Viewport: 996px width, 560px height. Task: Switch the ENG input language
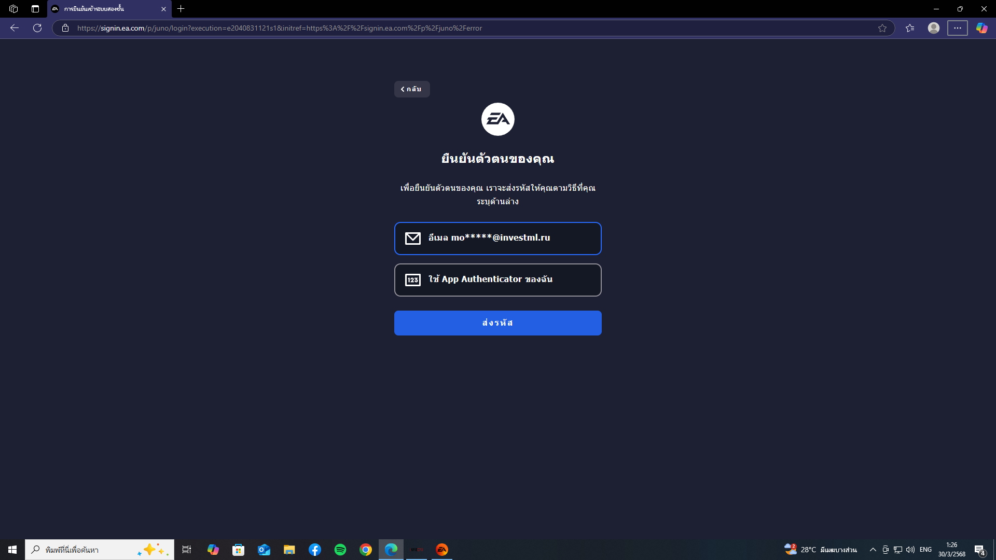coord(926,550)
